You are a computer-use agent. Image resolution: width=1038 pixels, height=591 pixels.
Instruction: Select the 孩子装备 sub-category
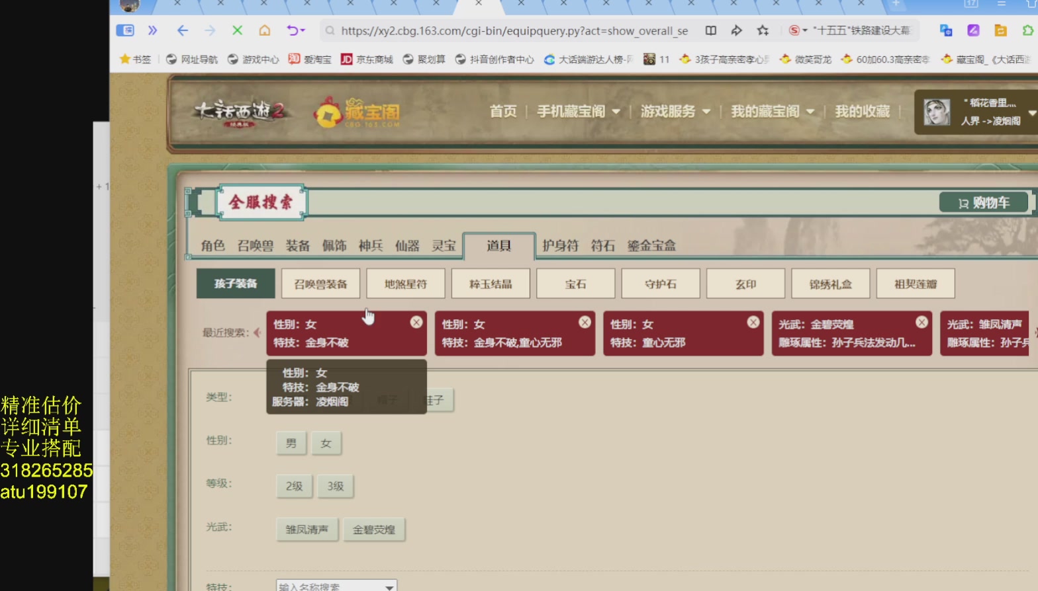236,284
